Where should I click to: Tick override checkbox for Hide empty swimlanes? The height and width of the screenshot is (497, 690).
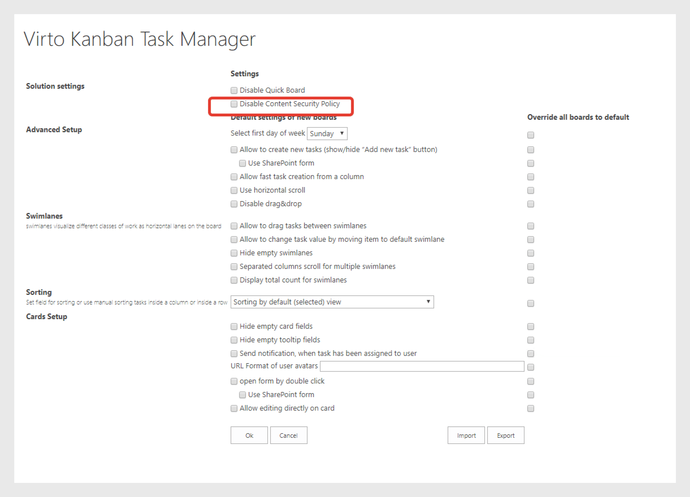[531, 254]
